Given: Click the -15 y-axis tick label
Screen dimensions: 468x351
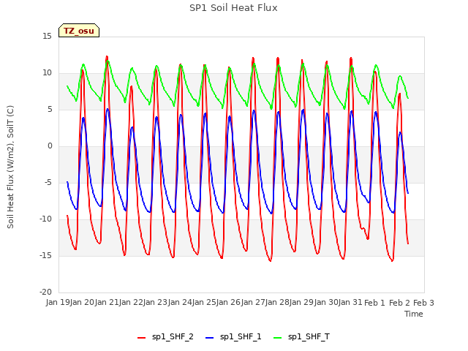Looking at the screenshot, I should pyautogui.click(x=46, y=256).
